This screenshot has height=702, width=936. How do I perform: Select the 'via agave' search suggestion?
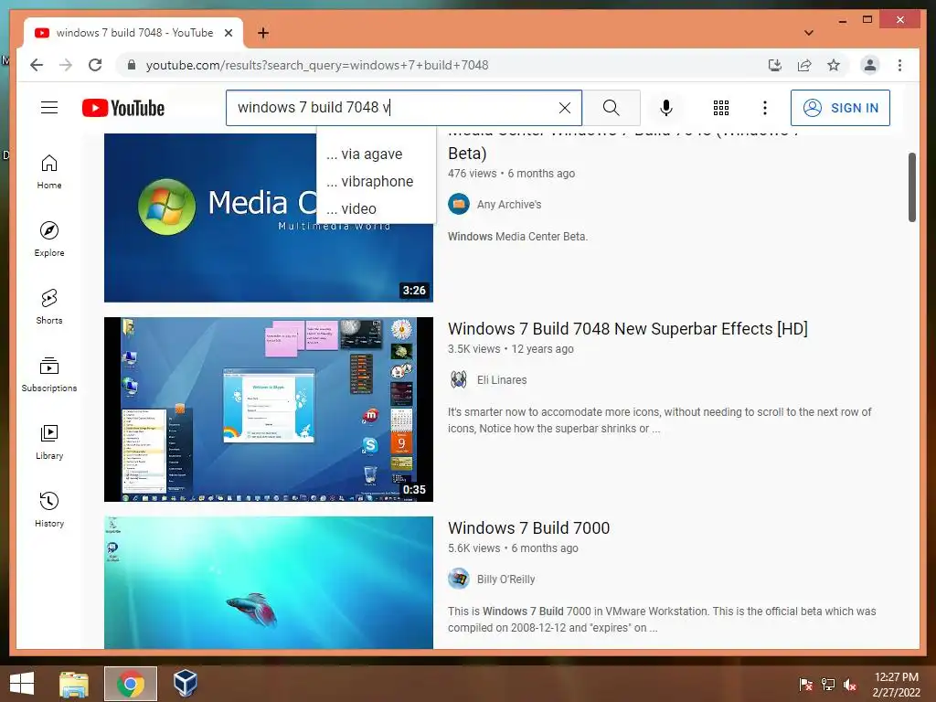(x=376, y=154)
